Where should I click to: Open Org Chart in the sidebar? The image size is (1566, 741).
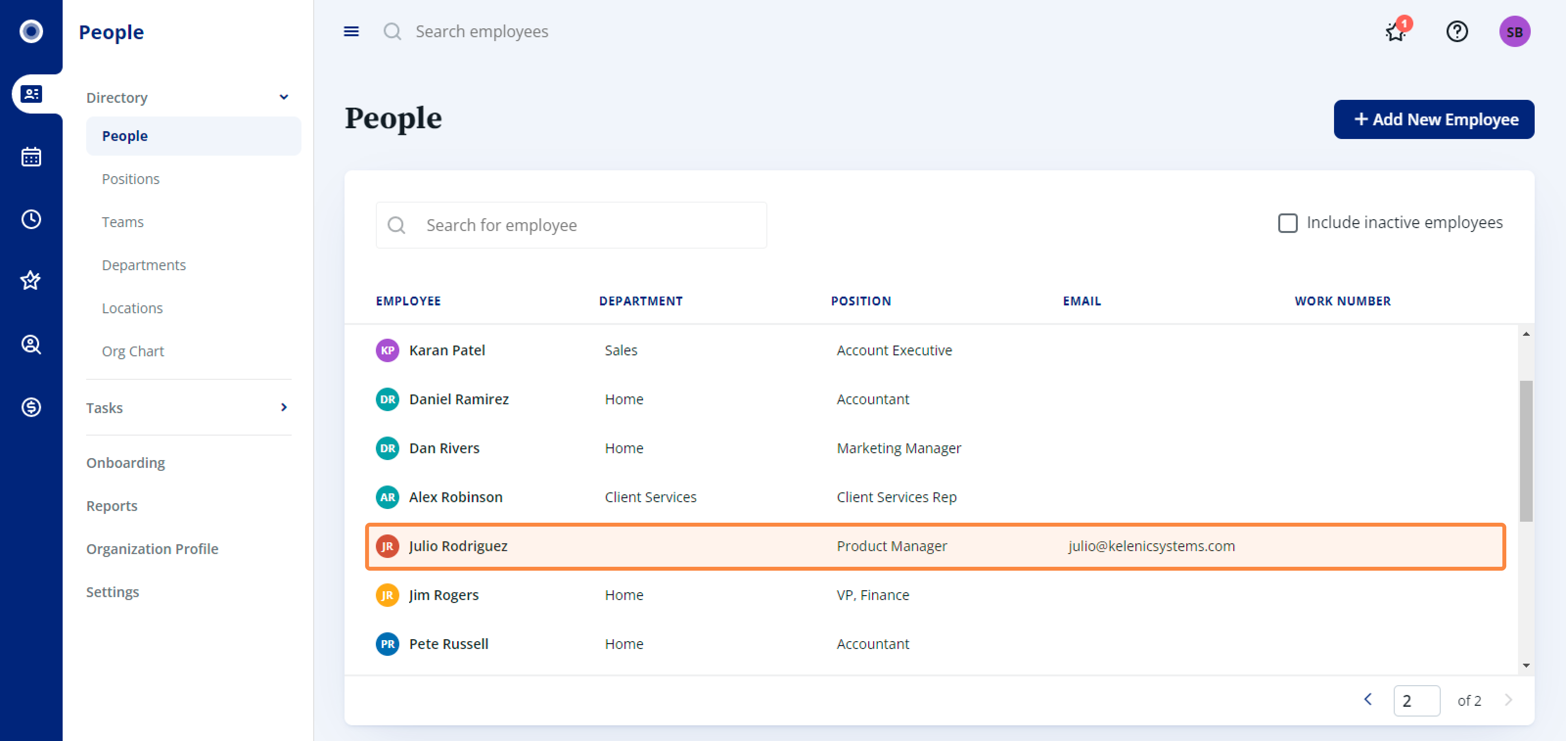(133, 351)
